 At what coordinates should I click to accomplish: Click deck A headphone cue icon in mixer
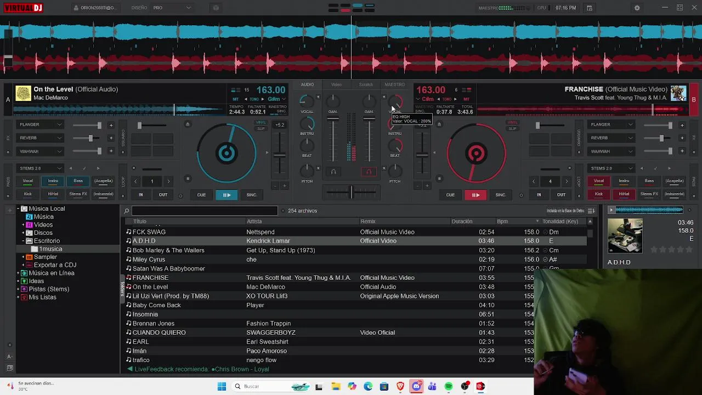(x=333, y=172)
